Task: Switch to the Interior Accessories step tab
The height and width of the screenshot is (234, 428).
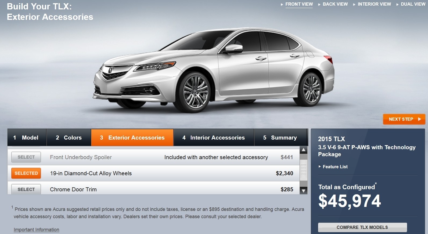Action: tap(214, 138)
